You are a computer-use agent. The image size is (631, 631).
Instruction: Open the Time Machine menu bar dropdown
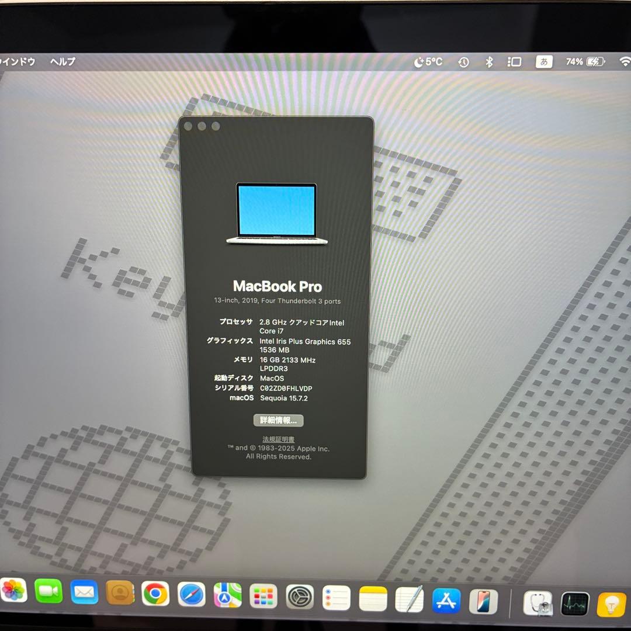463,61
